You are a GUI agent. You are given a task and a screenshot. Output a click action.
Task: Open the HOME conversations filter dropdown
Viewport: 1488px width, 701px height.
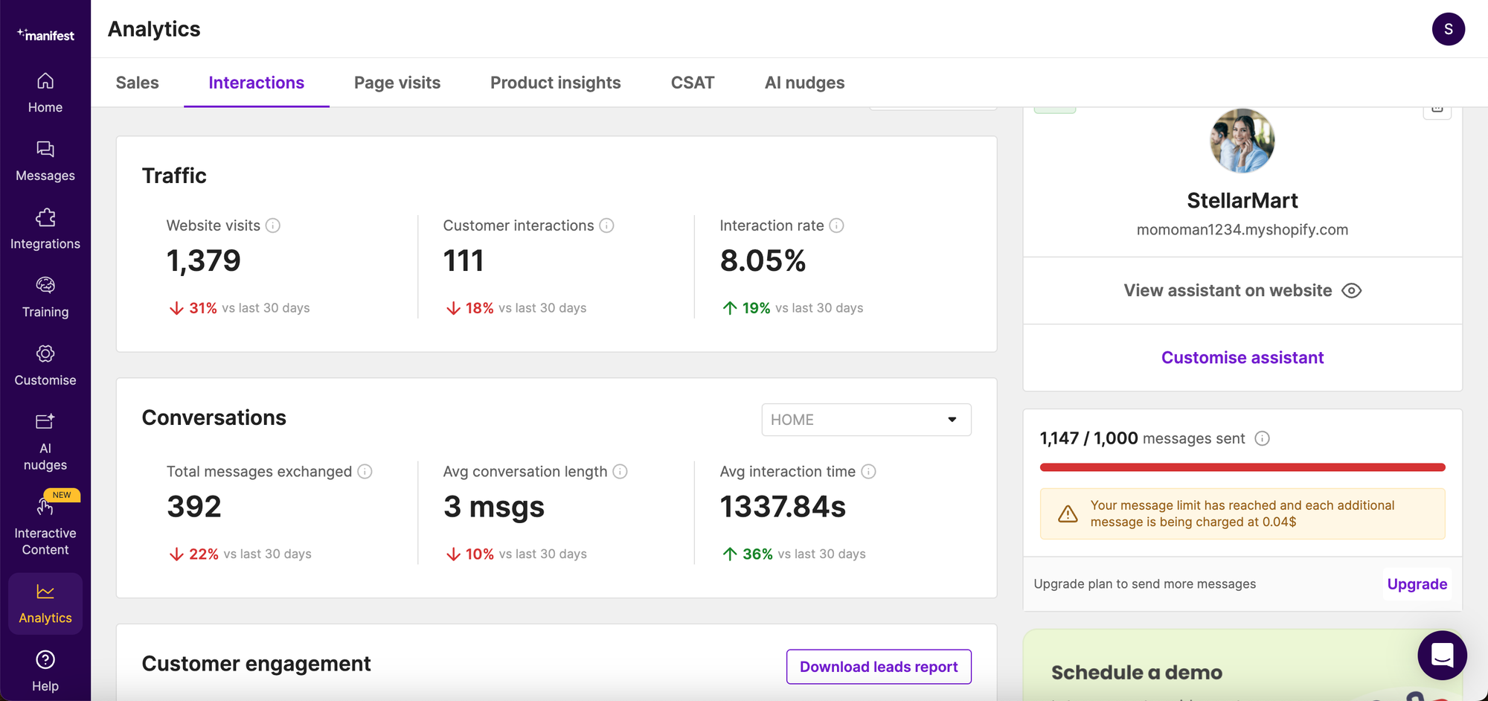click(x=866, y=420)
